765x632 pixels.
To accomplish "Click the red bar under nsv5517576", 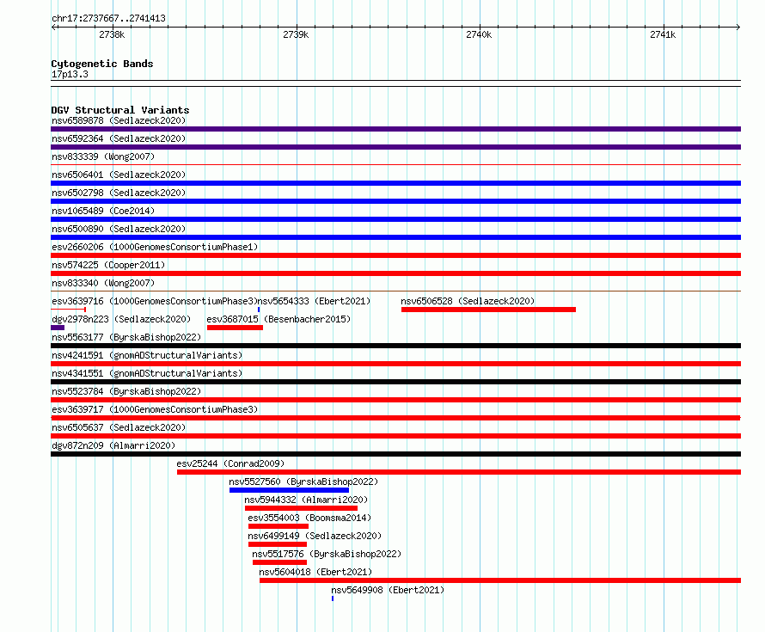I will tap(279, 562).
